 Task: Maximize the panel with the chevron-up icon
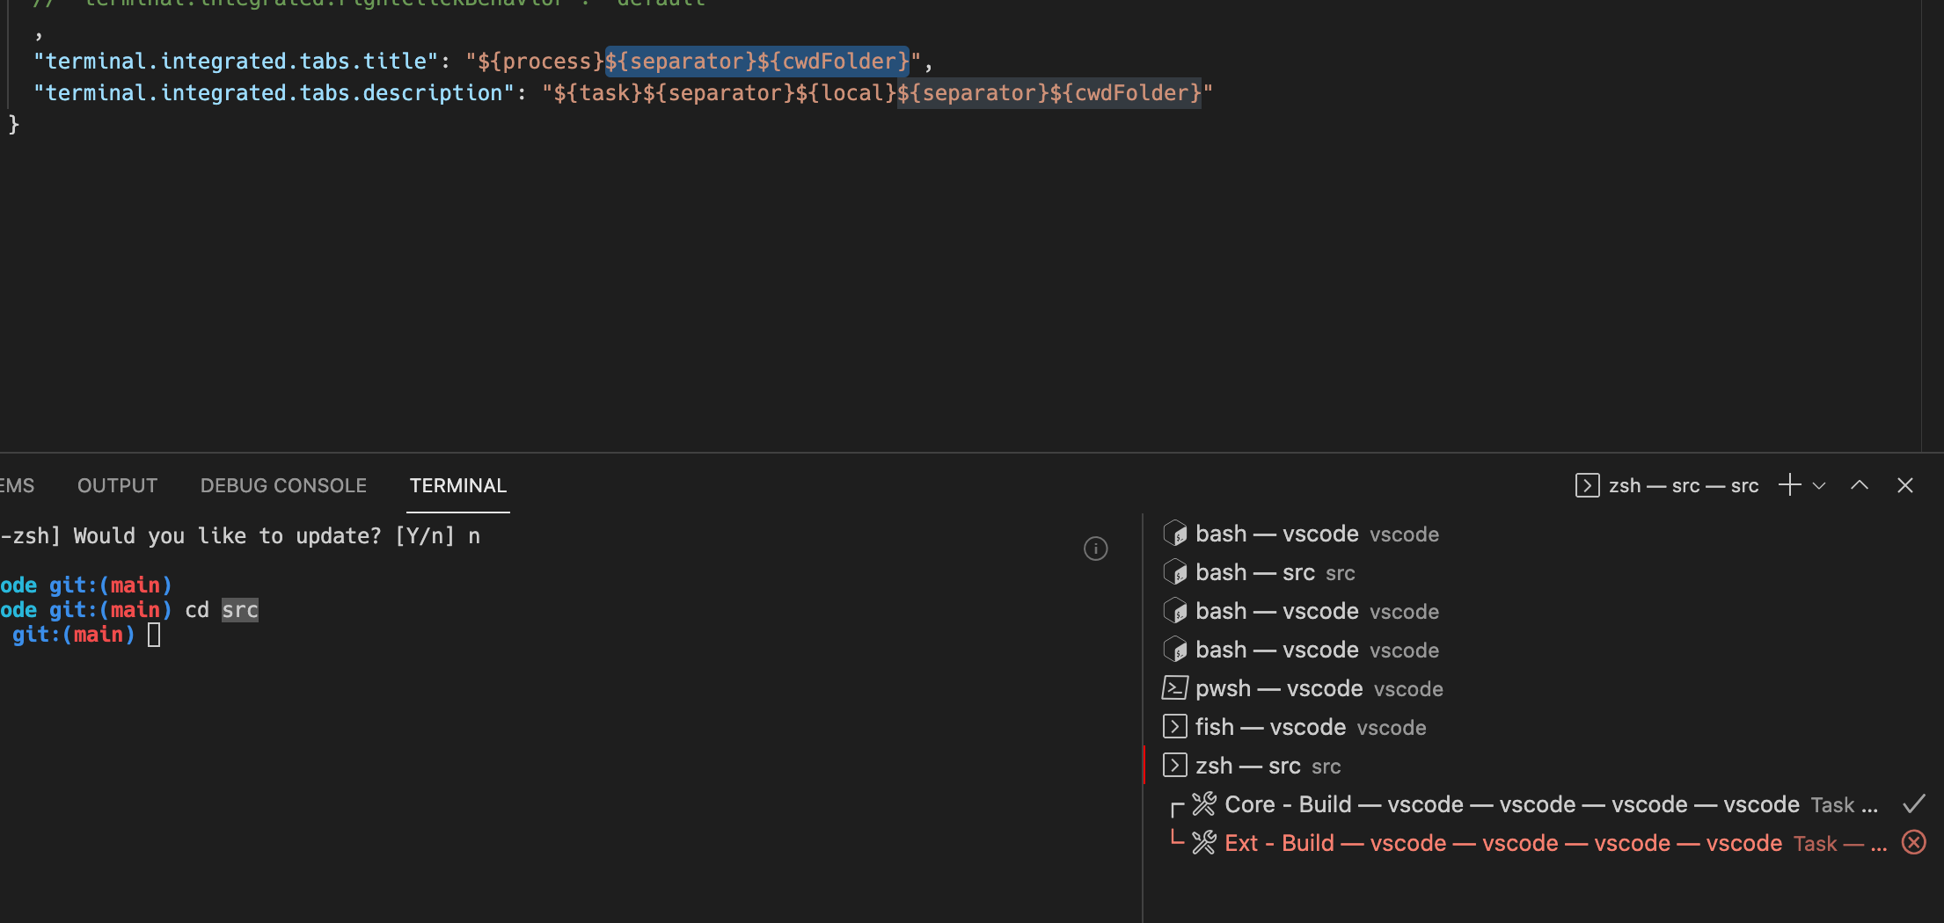click(x=1859, y=484)
